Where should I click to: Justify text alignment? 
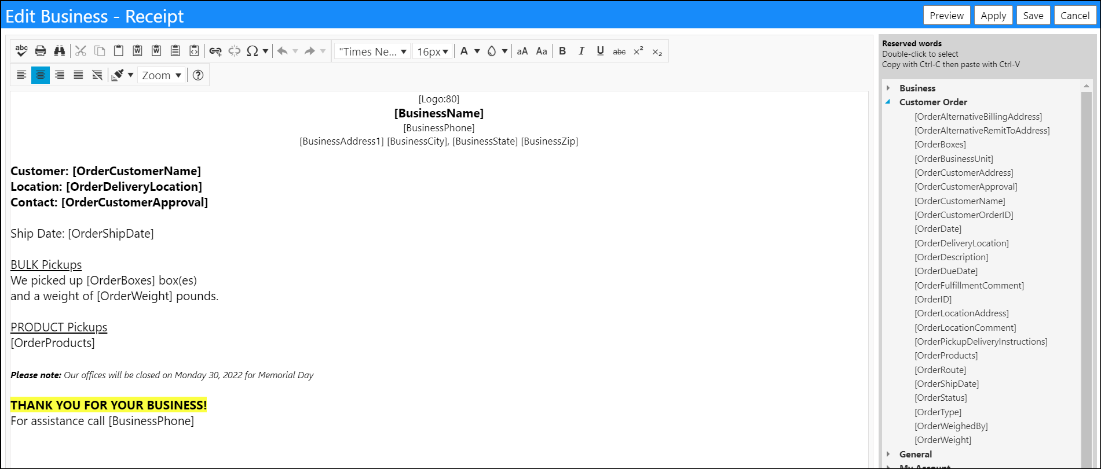[79, 75]
